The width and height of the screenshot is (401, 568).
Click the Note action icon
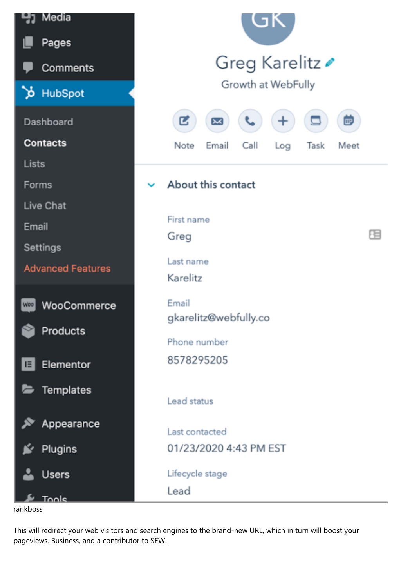184,121
